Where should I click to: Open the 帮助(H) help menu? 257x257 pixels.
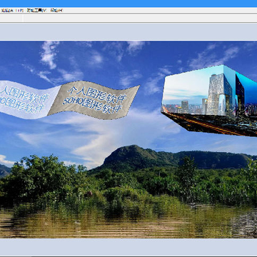tap(56, 10)
